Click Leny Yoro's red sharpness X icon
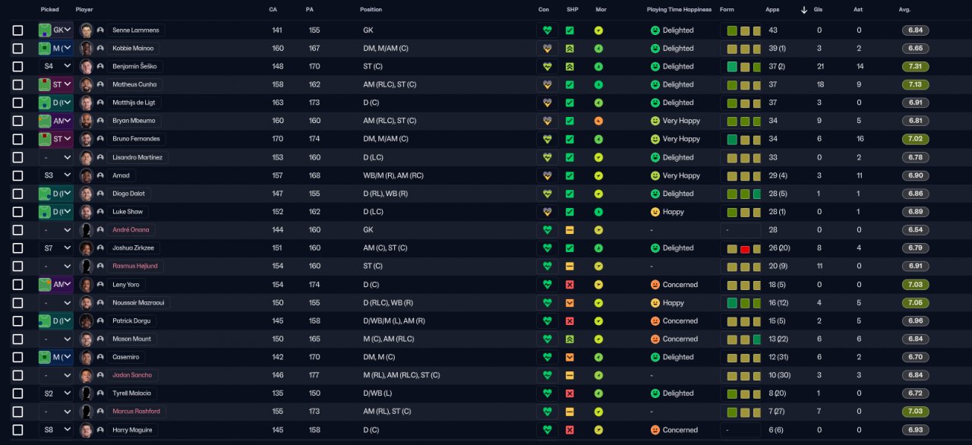This screenshot has height=445, width=972. pyautogui.click(x=570, y=285)
